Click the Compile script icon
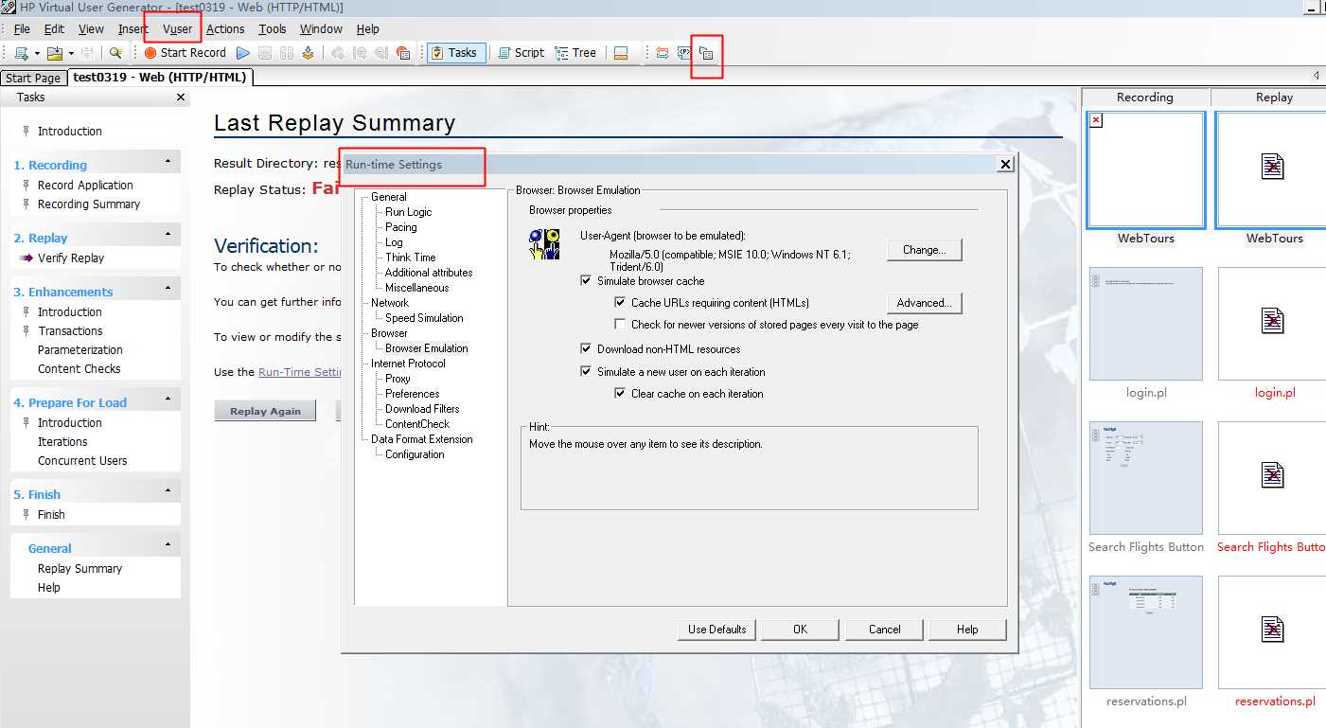 308,53
